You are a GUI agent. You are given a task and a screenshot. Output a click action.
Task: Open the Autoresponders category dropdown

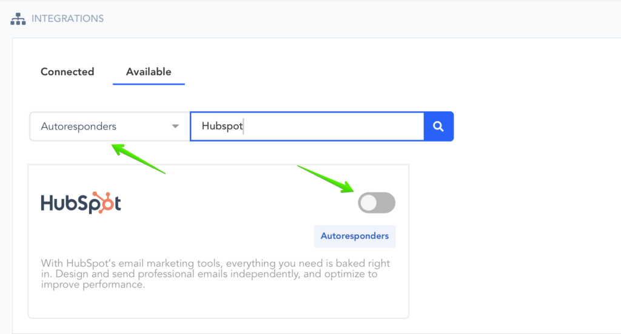pos(109,126)
